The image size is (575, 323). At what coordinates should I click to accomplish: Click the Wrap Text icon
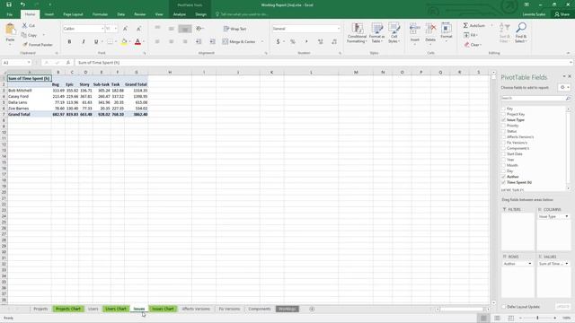[x=226, y=29]
